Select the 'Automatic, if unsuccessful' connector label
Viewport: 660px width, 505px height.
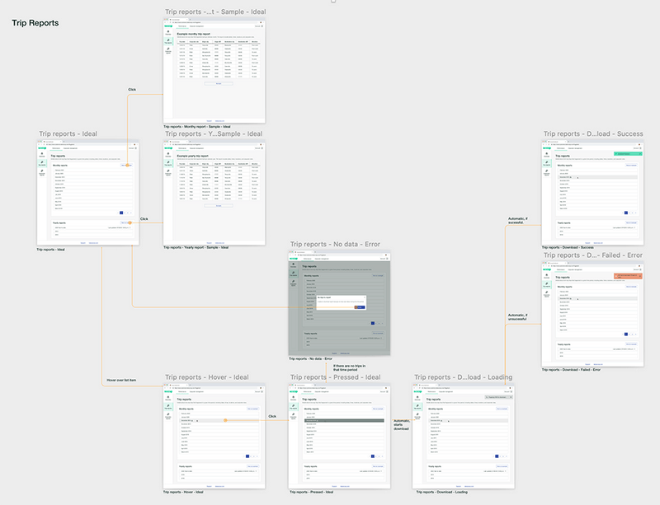click(518, 317)
